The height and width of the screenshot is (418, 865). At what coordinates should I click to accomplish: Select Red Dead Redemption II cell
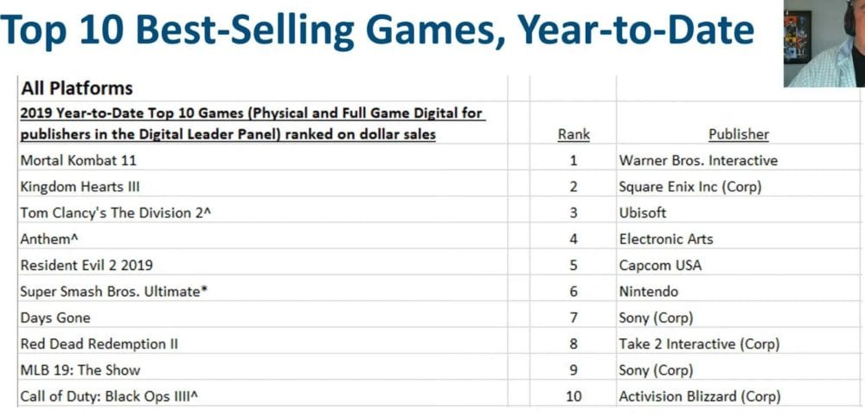coord(99,344)
